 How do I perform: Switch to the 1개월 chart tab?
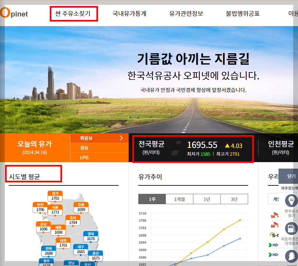click(x=179, y=199)
